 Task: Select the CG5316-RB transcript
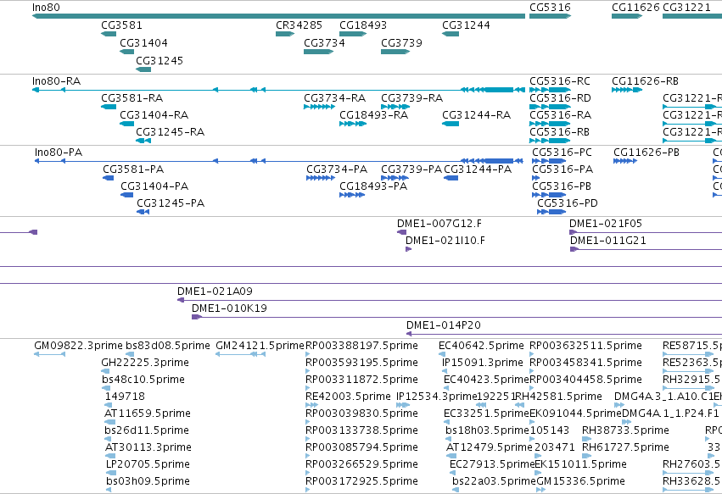pos(551,141)
